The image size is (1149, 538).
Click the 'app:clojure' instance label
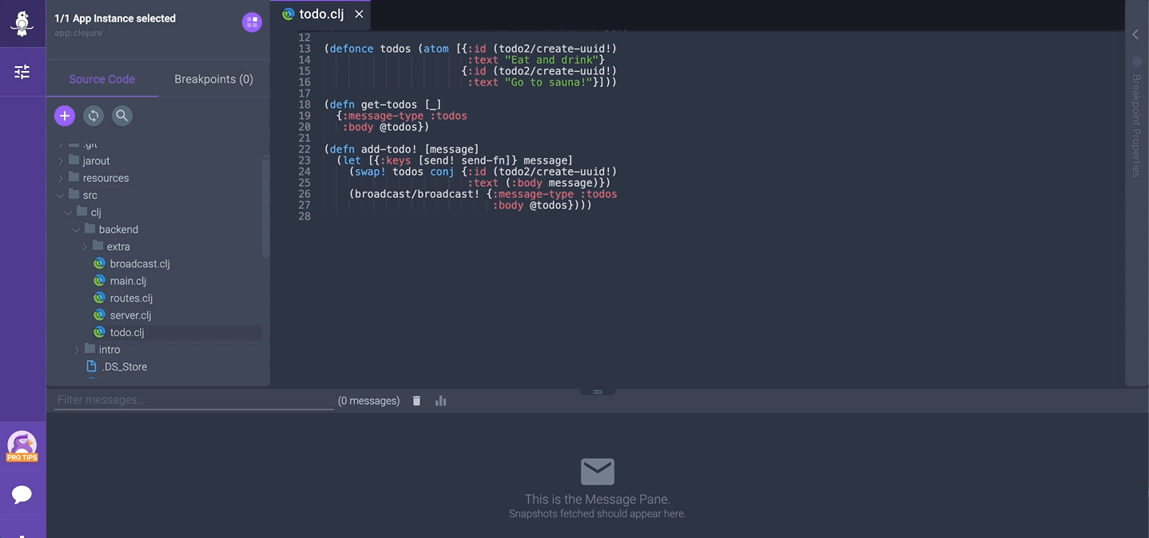coord(78,34)
